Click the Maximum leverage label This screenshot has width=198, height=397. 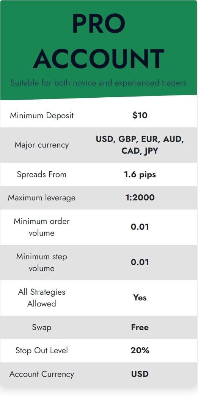[42, 198]
